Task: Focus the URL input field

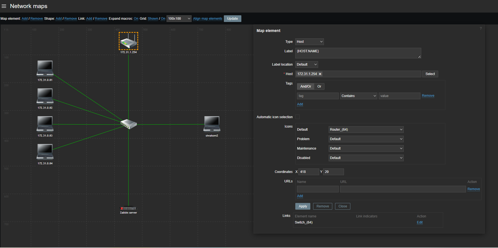Action: coord(403,189)
